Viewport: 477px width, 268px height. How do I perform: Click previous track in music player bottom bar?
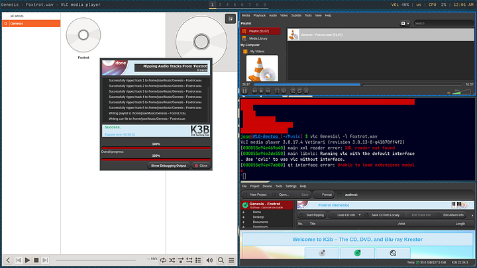tap(19, 261)
